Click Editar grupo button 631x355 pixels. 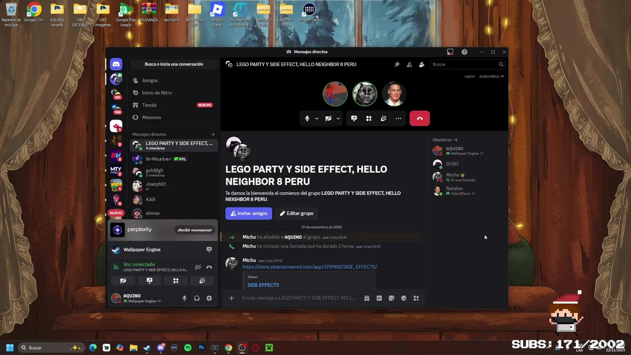coord(296,213)
